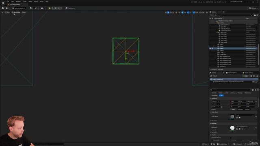Open the Platforms dropdown
Screen dimensions: 260x146
coord(70,8)
